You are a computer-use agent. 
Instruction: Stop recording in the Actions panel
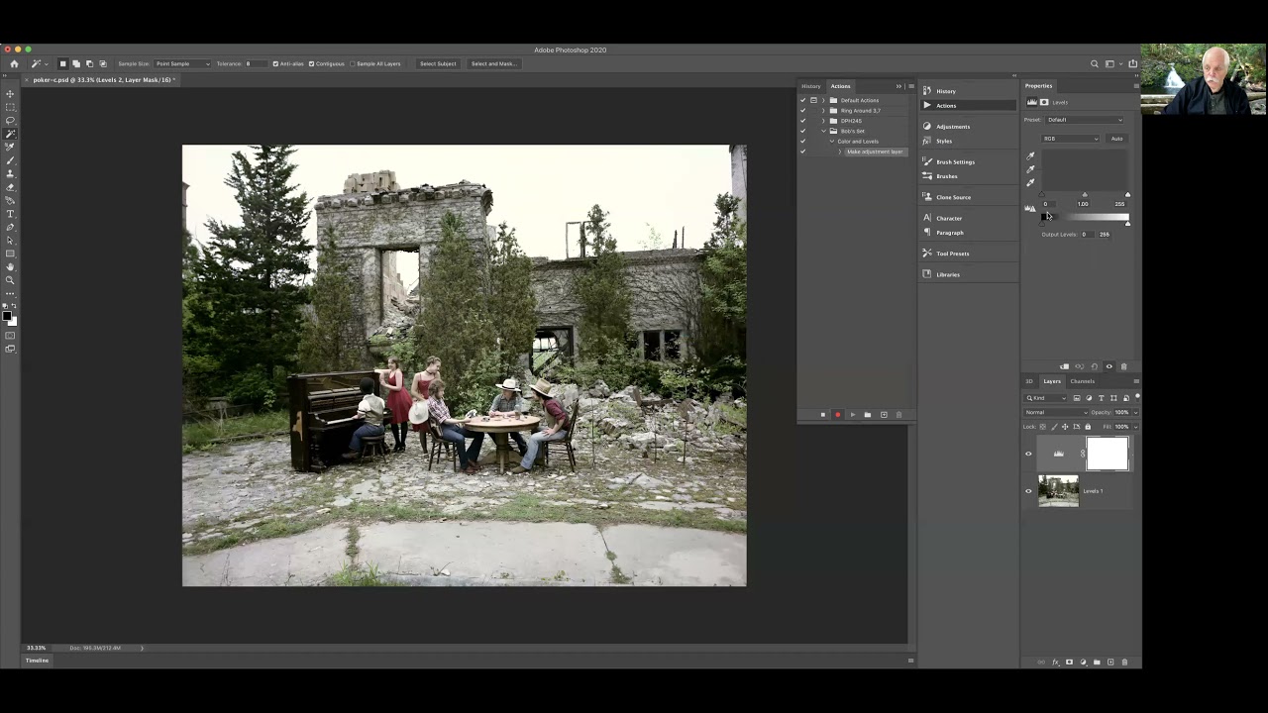tap(822, 415)
